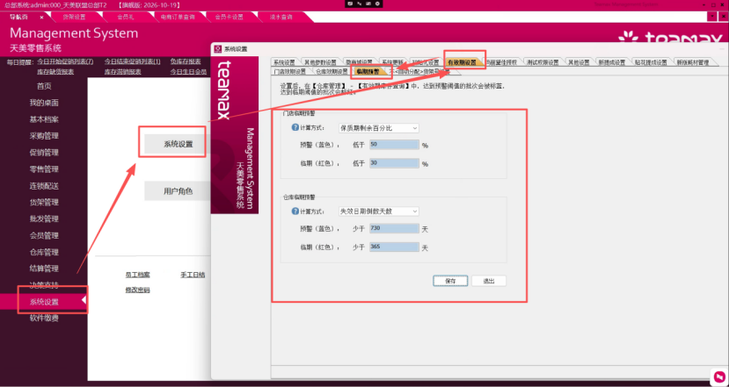Click the 保存 button
The width and height of the screenshot is (729, 387).
click(450, 281)
